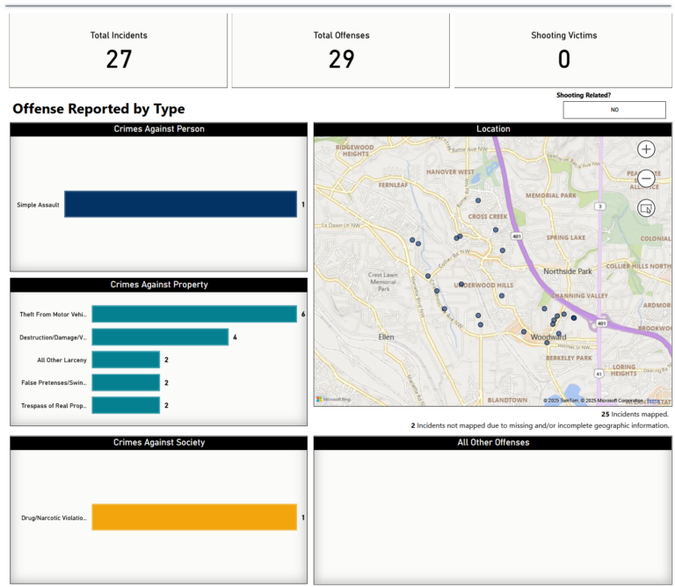This screenshot has width=675, height=587.
Task: Select incident dot near Cross Creek label
Action: point(496,230)
